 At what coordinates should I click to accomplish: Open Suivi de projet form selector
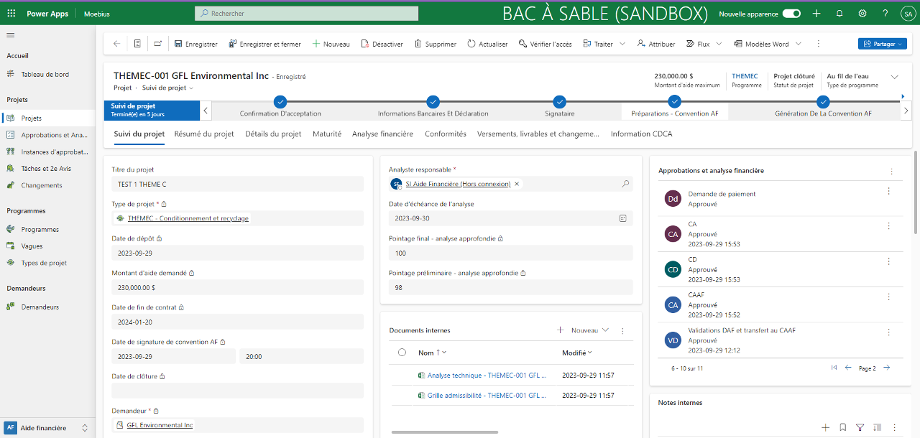[167, 88]
